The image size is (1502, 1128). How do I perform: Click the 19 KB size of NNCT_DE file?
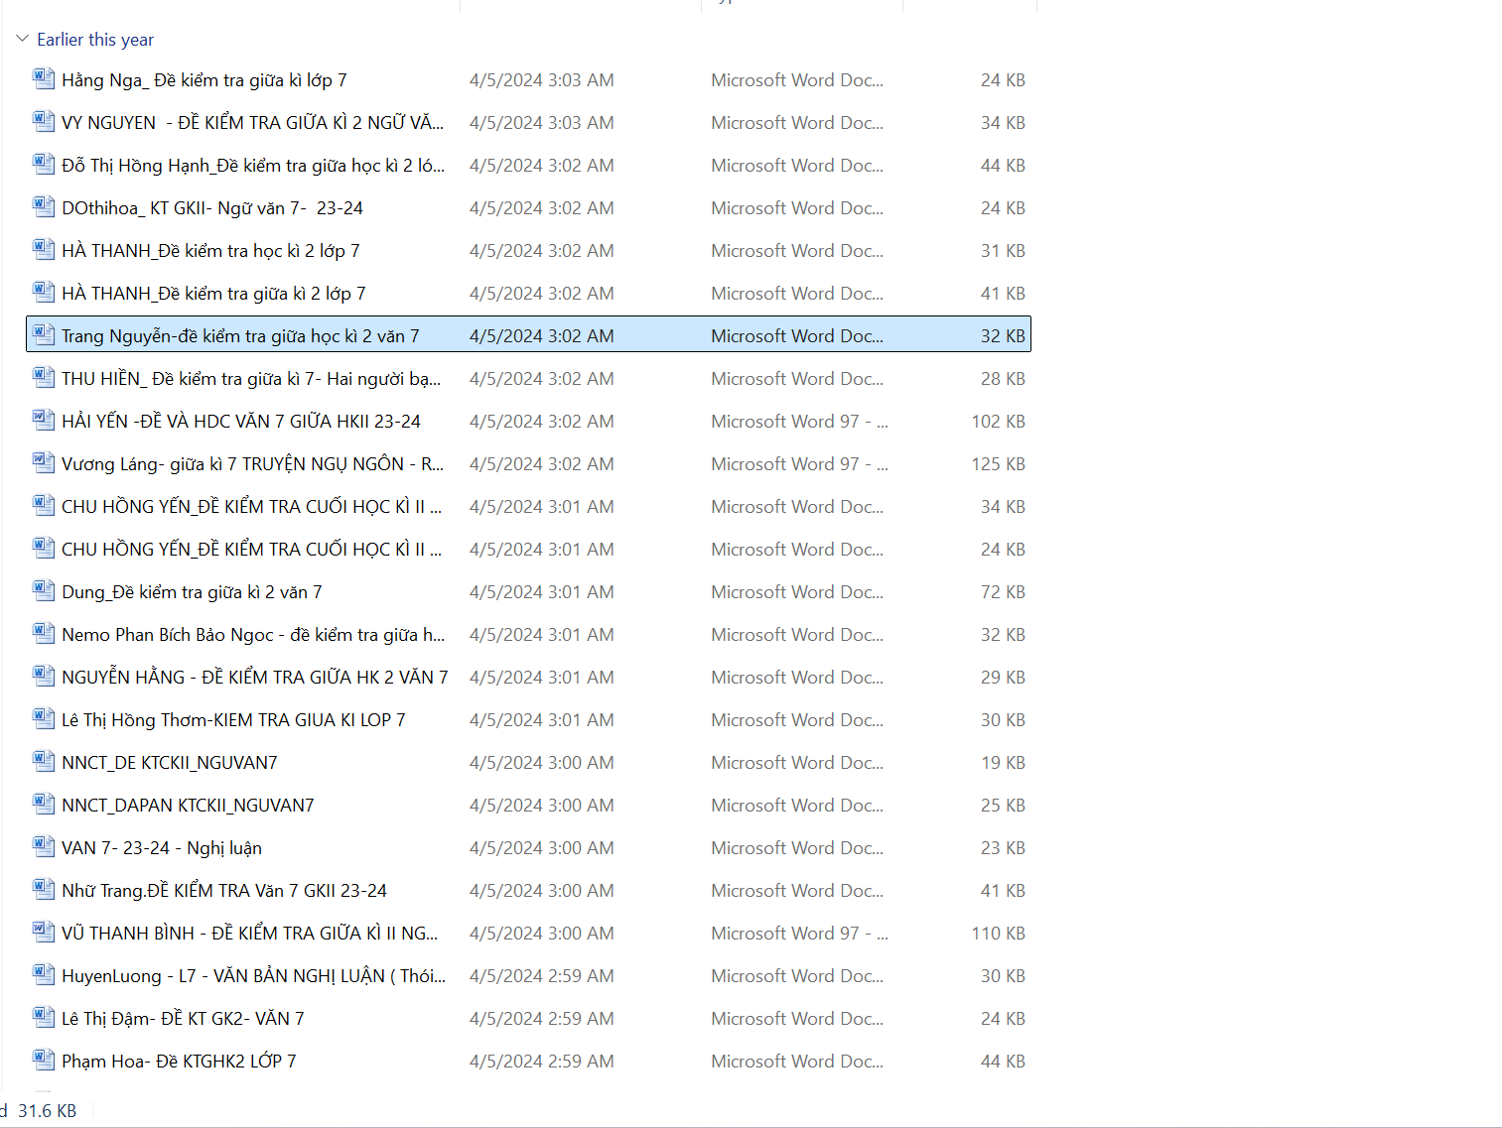(1003, 763)
